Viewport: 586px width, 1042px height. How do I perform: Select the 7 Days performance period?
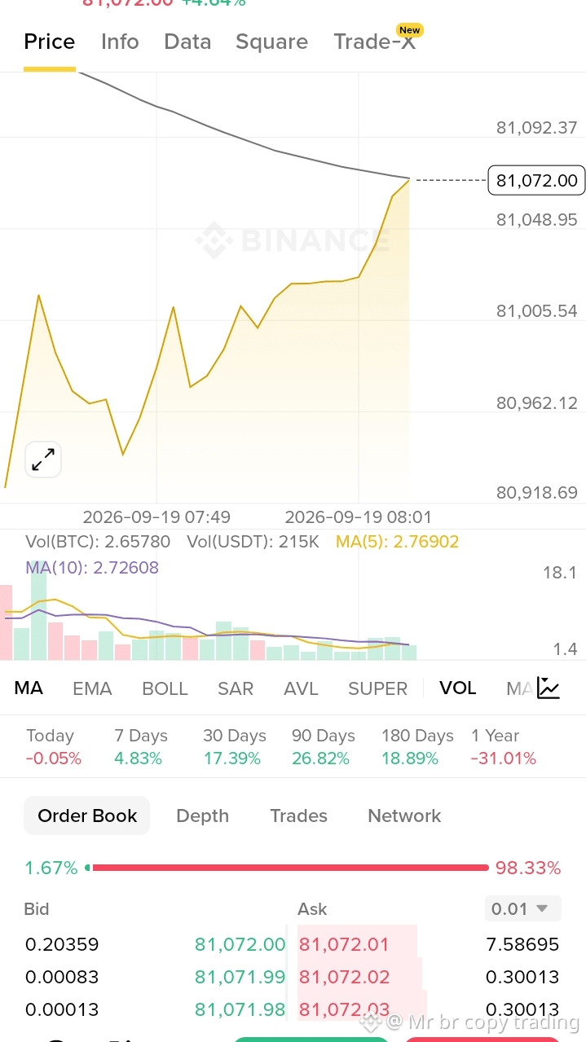point(140,747)
